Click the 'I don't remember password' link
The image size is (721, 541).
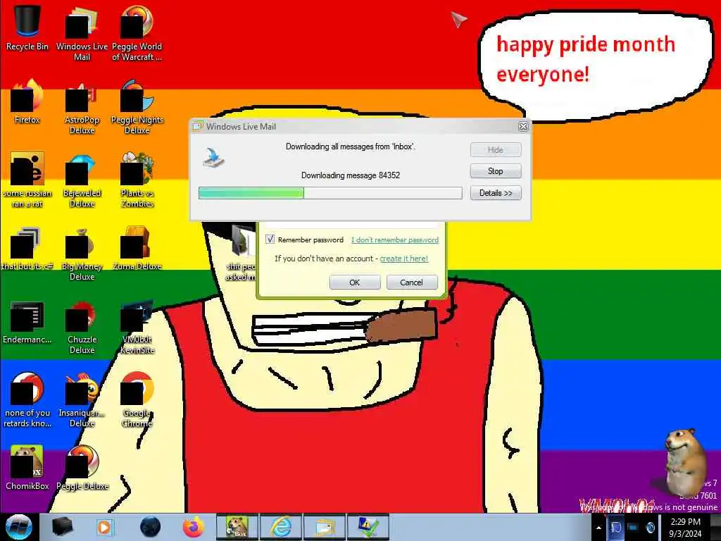(x=395, y=240)
